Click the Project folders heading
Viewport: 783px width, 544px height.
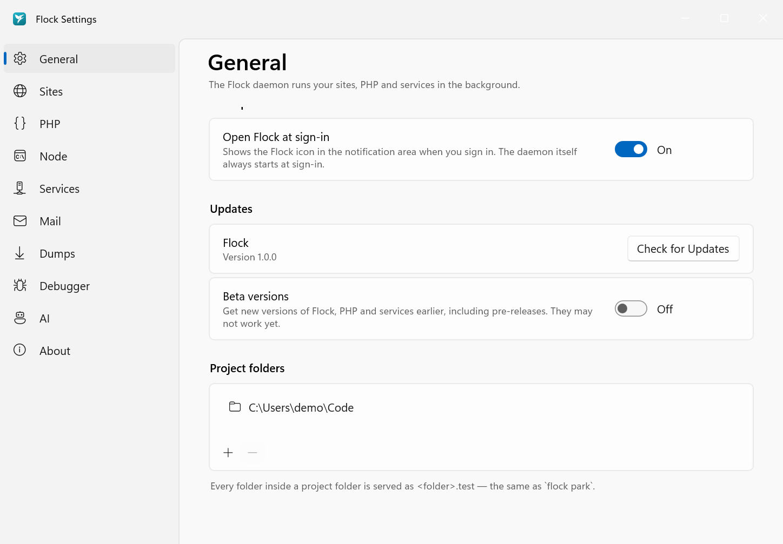click(x=247, y=368)
